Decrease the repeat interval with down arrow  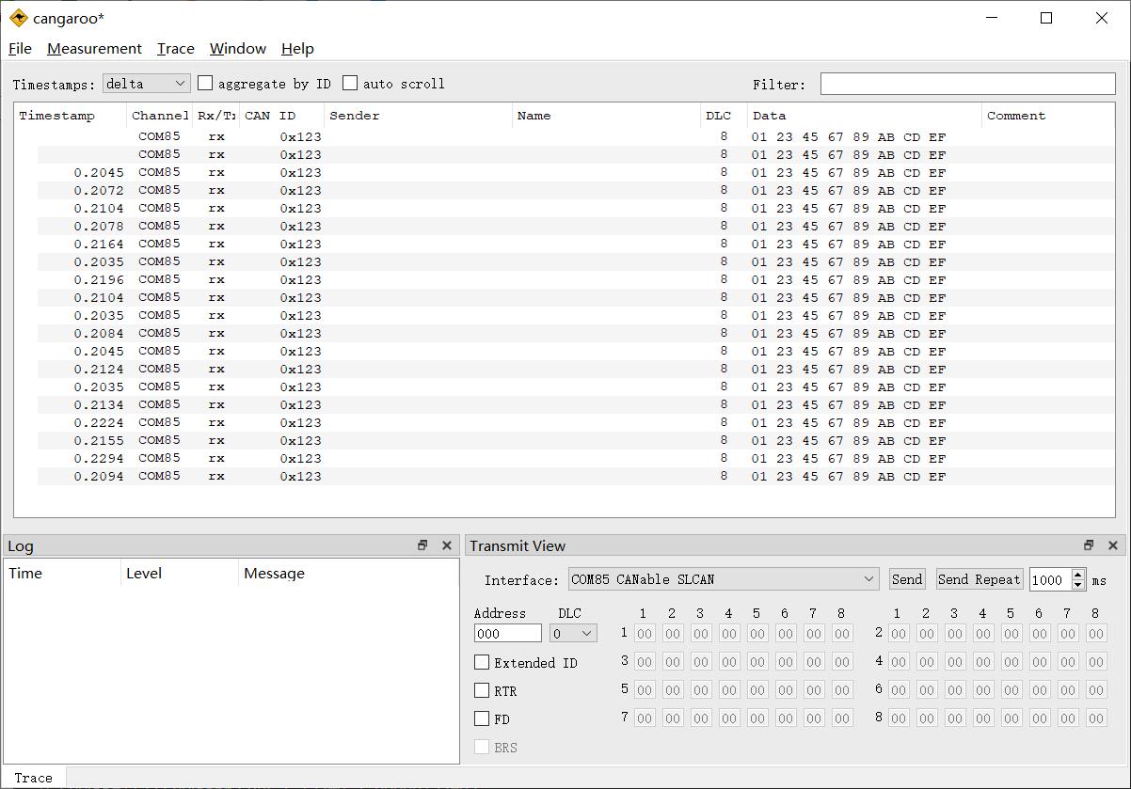click(x=1078, y=585)
